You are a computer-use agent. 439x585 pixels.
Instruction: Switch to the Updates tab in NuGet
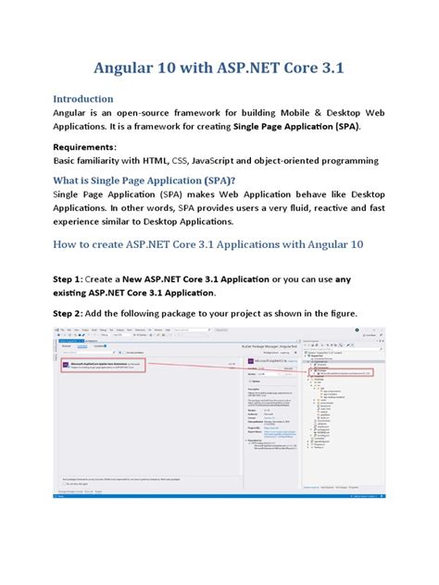[x=100, y=346]
